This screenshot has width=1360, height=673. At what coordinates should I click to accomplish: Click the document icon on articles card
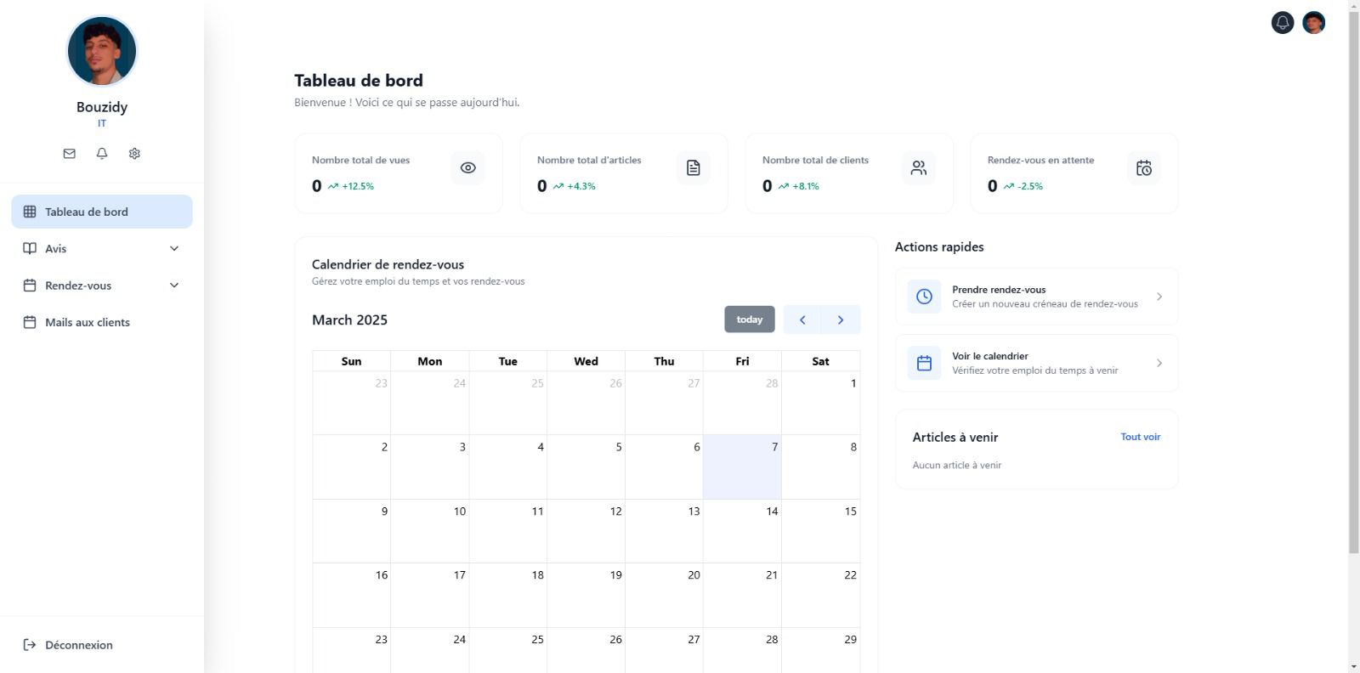click(x=693, y=168)
